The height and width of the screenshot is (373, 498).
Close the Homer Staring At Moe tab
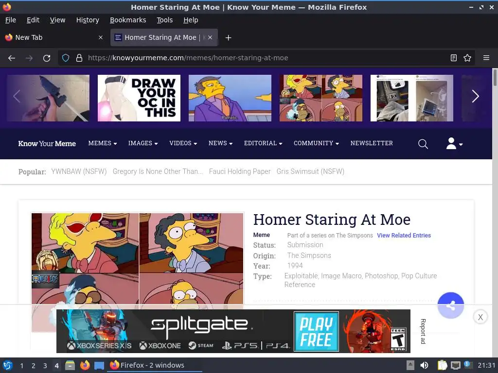click(x=210, y=37)
